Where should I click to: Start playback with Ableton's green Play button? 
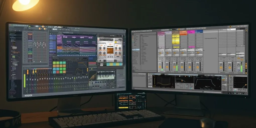(x=171, y=30)
